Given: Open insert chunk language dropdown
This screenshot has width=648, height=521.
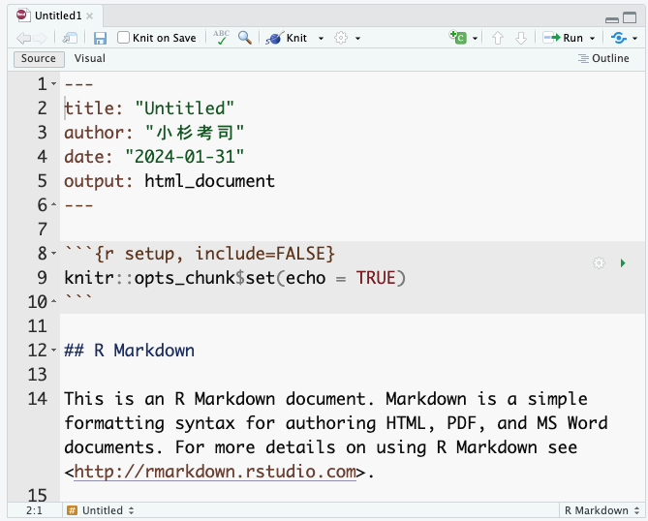Looking at the screenshot, I should 475,39.
